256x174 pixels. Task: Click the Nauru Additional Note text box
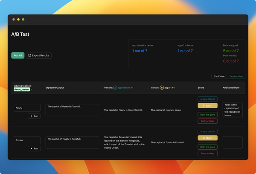pyautogui.click(x=233, y=110)
